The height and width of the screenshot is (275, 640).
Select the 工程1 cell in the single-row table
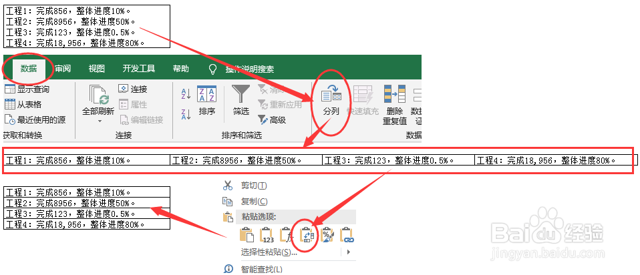pos(87,160)
